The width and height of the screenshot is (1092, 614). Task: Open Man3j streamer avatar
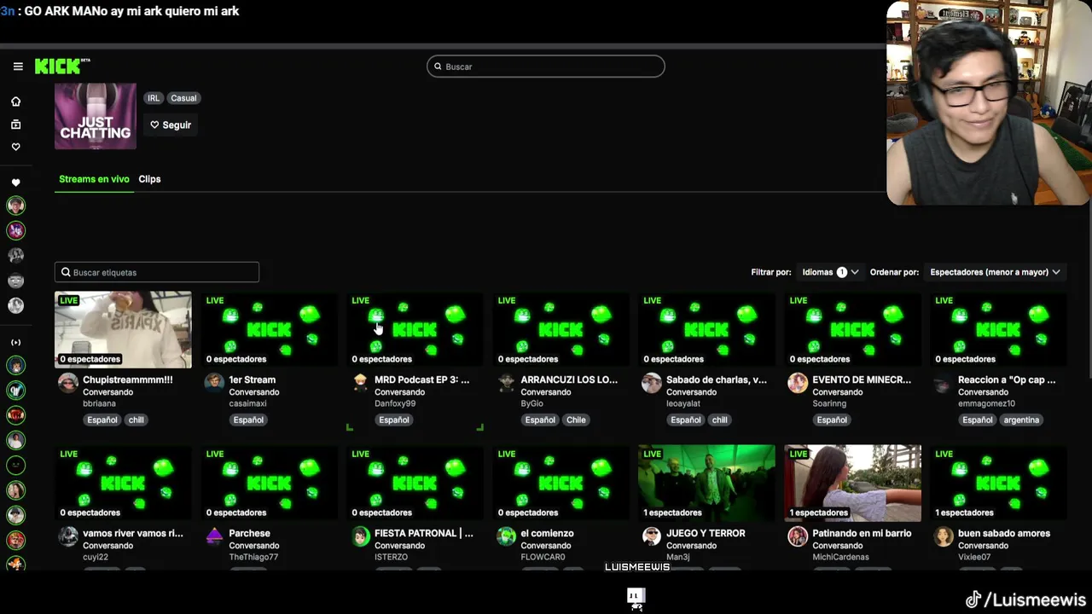click(x=652, y=536)
